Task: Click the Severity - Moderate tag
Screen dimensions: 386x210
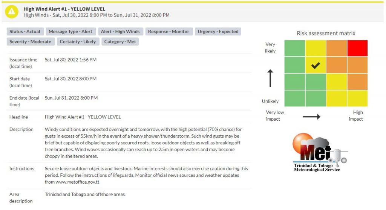Action: click(31, 41)
